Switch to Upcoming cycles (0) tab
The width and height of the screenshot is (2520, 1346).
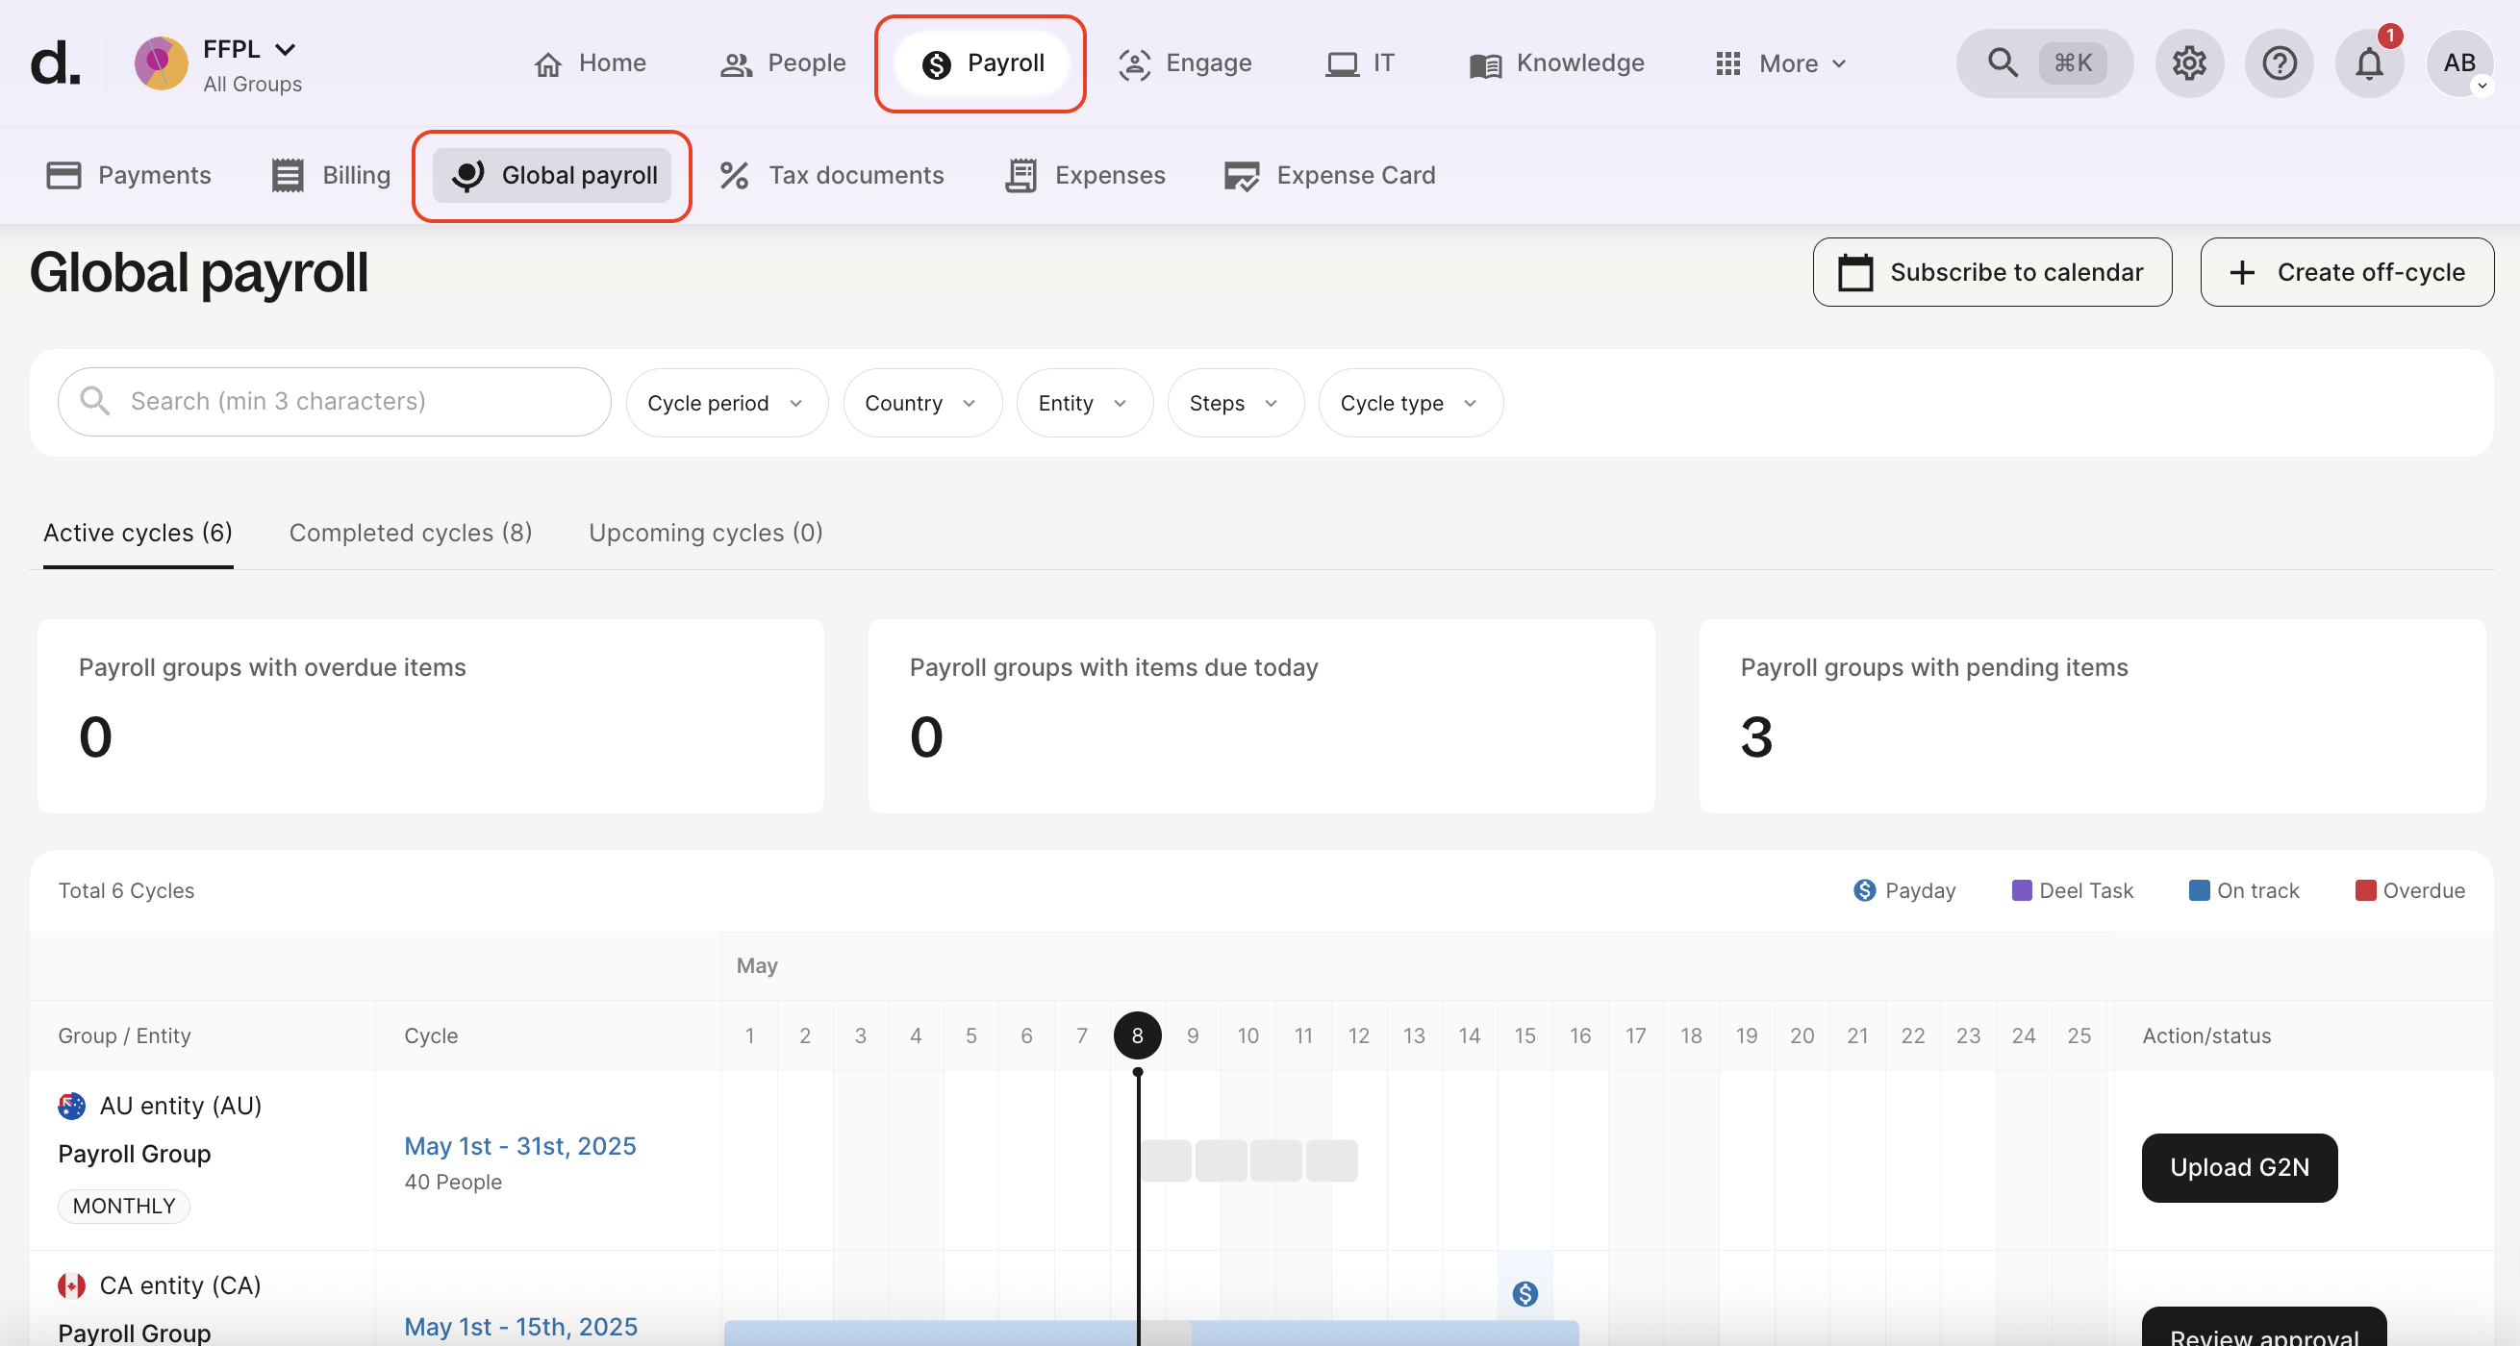pos(705,534)
